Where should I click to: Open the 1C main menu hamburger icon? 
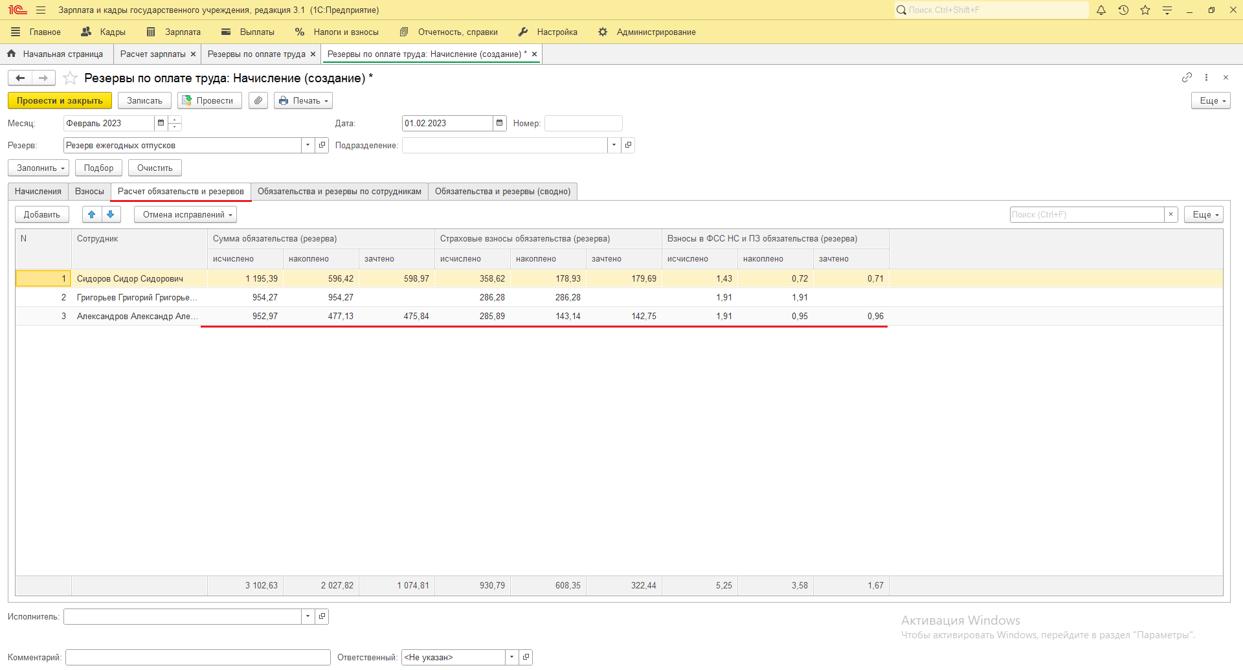pyautogui.click(x=41, y=10)
